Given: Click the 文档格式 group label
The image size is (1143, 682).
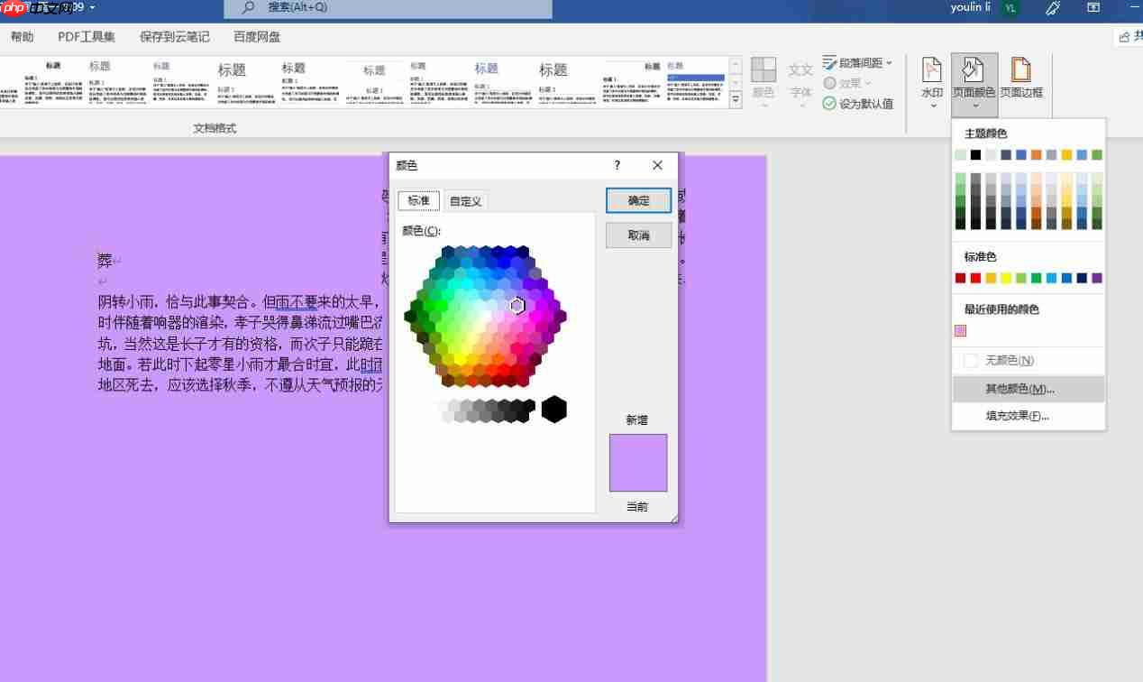Looking at the screenshot, I should (215, 128).
